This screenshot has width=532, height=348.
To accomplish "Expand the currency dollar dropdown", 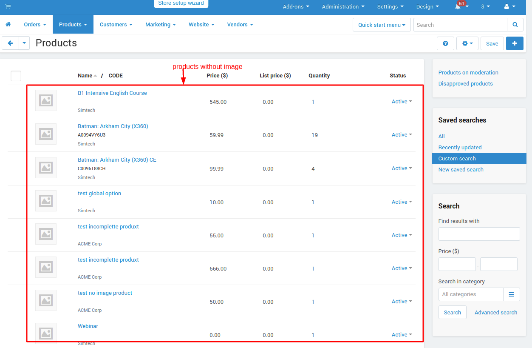I will [485, 7].
